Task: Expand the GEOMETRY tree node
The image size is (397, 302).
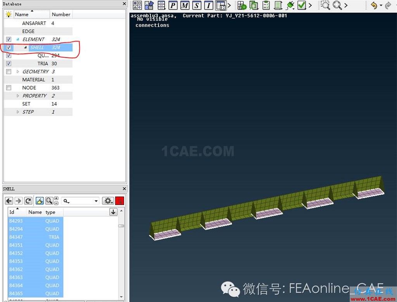Action: tap(18, 72)
